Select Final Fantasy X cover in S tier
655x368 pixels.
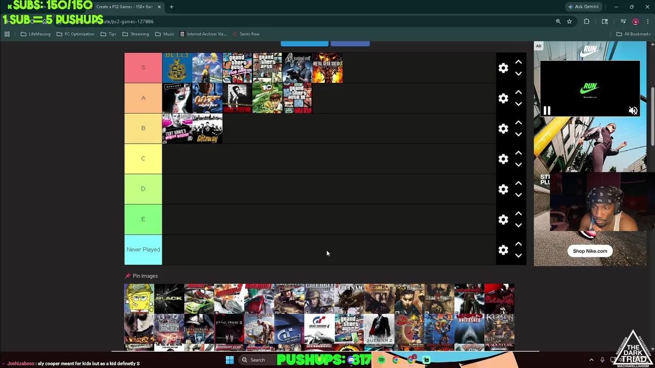tap(207, 67)
